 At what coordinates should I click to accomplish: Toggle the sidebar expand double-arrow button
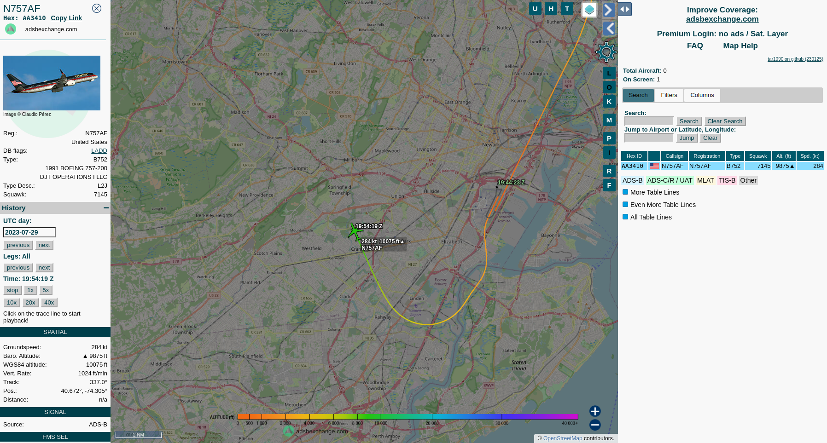624,9
